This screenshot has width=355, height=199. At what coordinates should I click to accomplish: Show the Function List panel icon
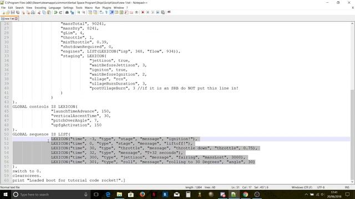tap(126, 12)
